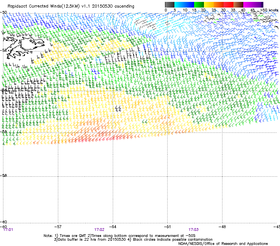
Task: Click the magenta 40-45 knots legend segment
Action: [248, 5]
